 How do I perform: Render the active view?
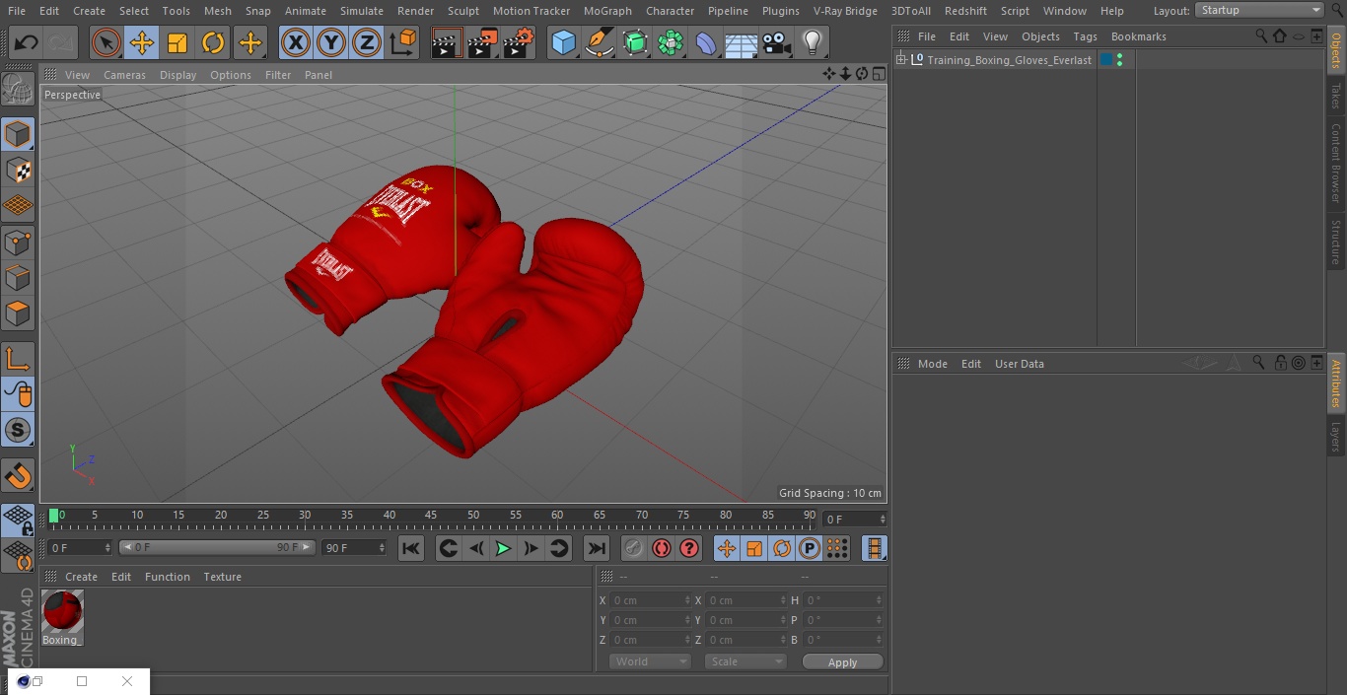447,42
